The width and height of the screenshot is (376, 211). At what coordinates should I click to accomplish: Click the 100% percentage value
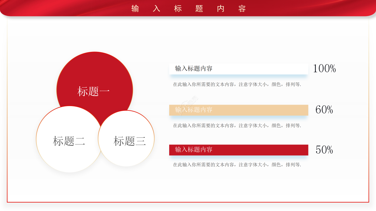coord(324,69)
